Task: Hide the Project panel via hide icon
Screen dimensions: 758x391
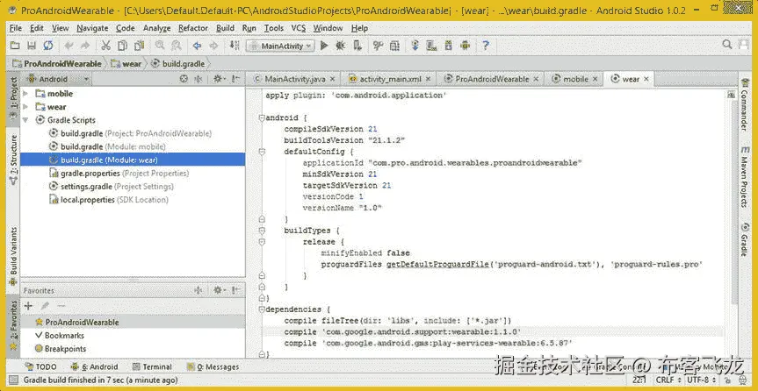Action: coord(235,79)
